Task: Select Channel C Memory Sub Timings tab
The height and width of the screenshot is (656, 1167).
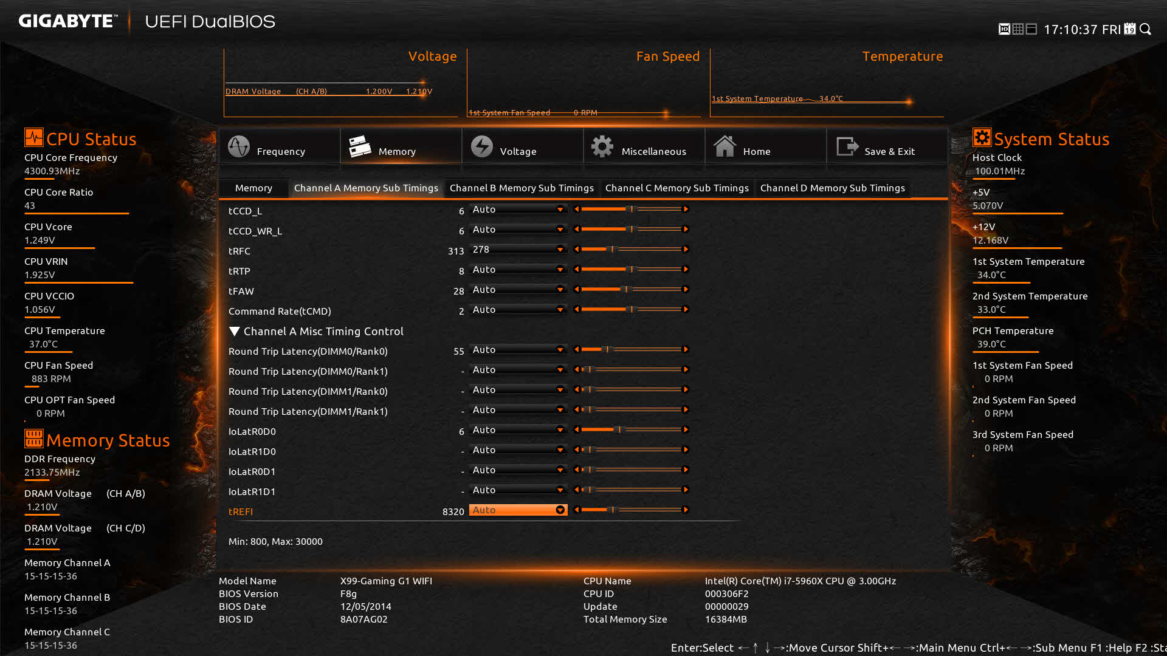Action: coord(676,188)
